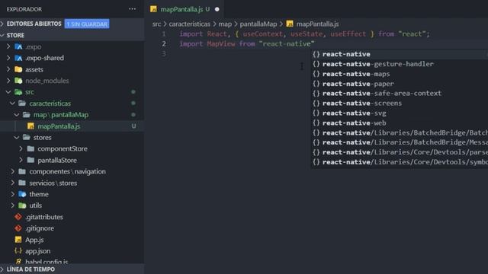This screenshot has width=488, height=274.
Task: Click the 'MapView' identifier on line 2
Action: 221,44
